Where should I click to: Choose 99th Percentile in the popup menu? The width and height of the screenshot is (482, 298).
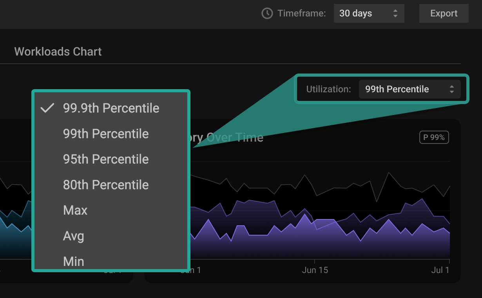click(106, 134)
